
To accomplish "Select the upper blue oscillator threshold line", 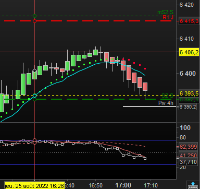I will pos(88,140).
